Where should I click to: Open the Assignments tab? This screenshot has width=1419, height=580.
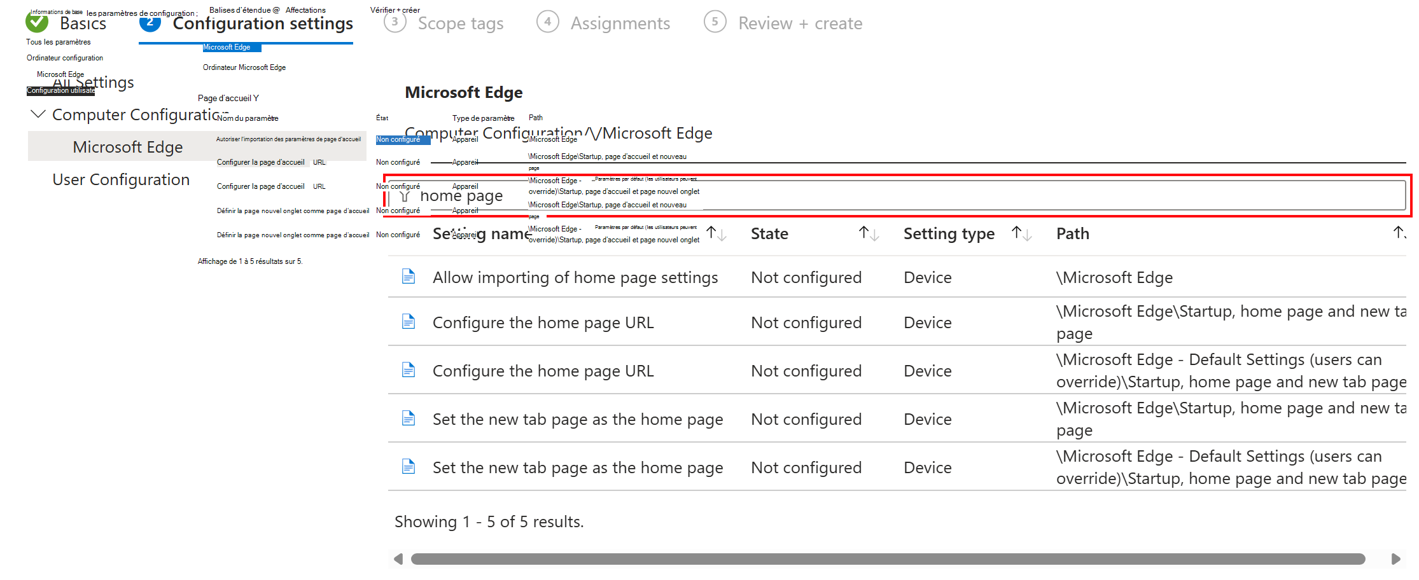click(620, 24)
